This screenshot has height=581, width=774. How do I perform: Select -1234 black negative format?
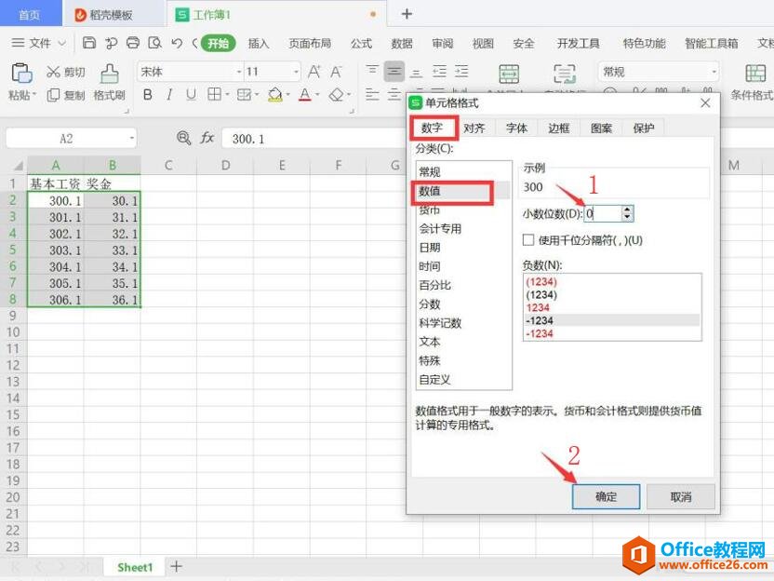point(612,320)
